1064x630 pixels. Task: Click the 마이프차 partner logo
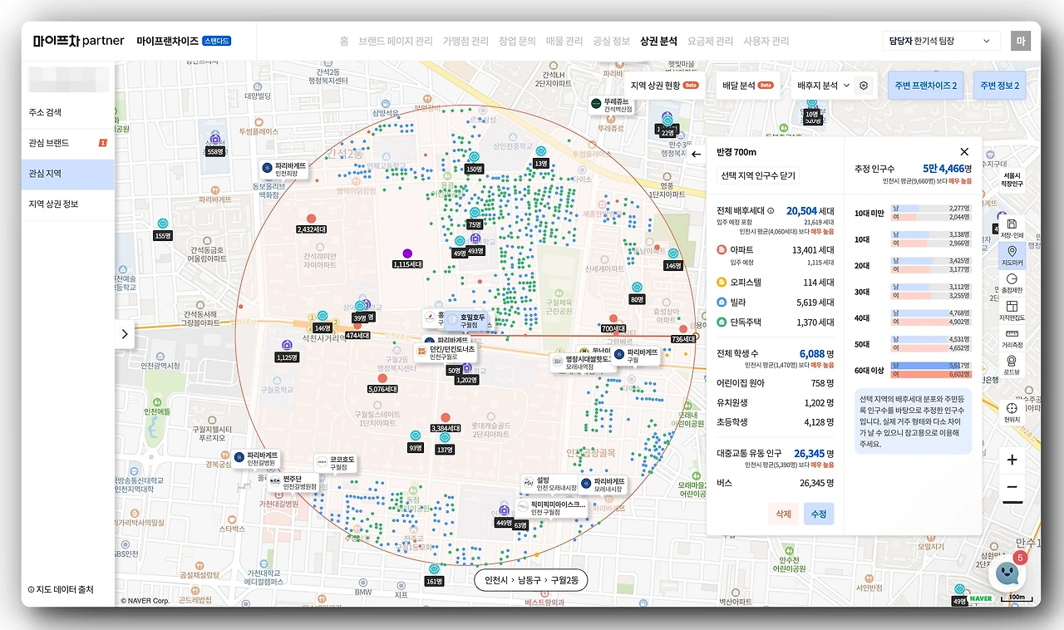click(x=79, y=41)
